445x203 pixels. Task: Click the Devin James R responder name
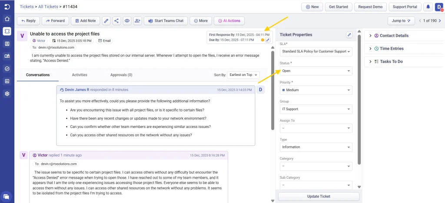[x=77, y=90]
